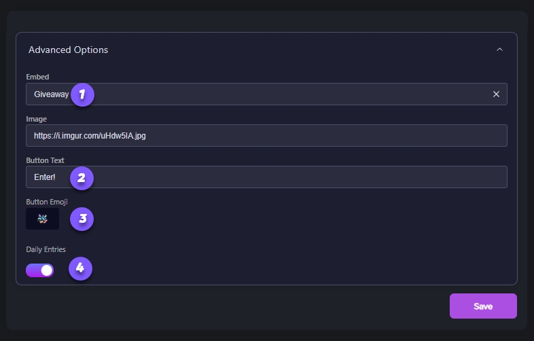This screenshot has width=534, height=341.
Task: Click the number 3 badge marker
Action: [x=82, y=219]
